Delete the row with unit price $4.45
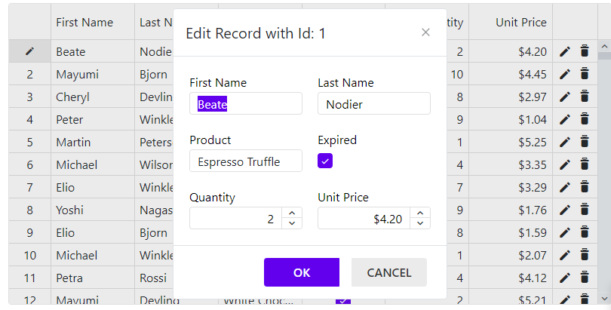Viewport: 611px width, 310px height. 585,74
